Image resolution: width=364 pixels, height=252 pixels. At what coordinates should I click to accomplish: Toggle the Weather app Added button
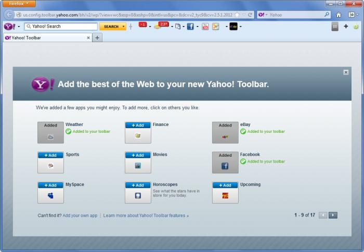(50, 125)
